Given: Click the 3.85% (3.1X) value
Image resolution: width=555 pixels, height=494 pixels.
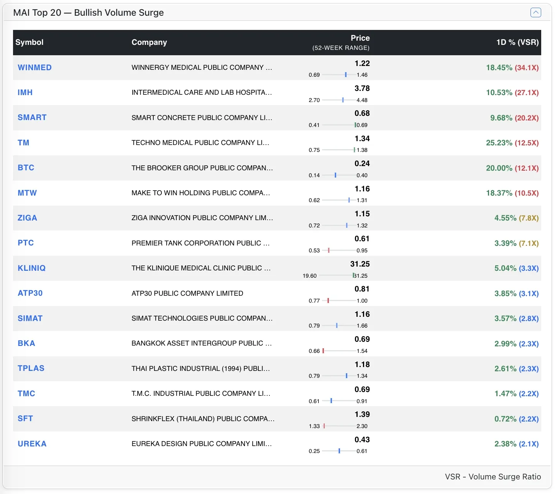Looking at the screenshot, I should (516, 294).
